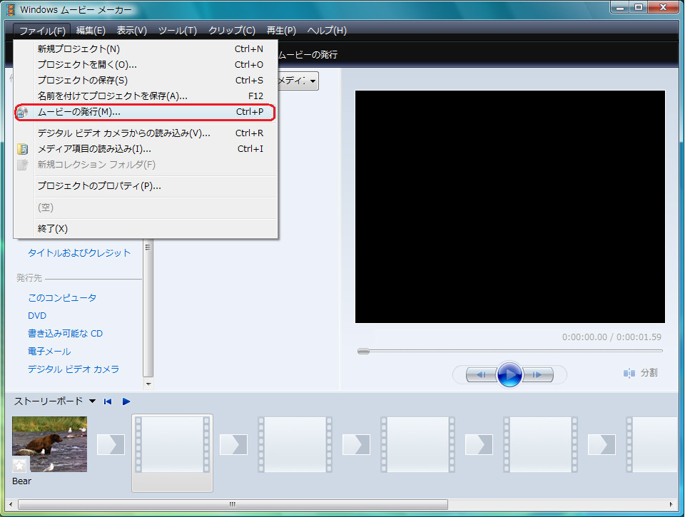685x517 pixels.
Task: Click the star effect icon on Bear clip
Action: tap(20, 466)
